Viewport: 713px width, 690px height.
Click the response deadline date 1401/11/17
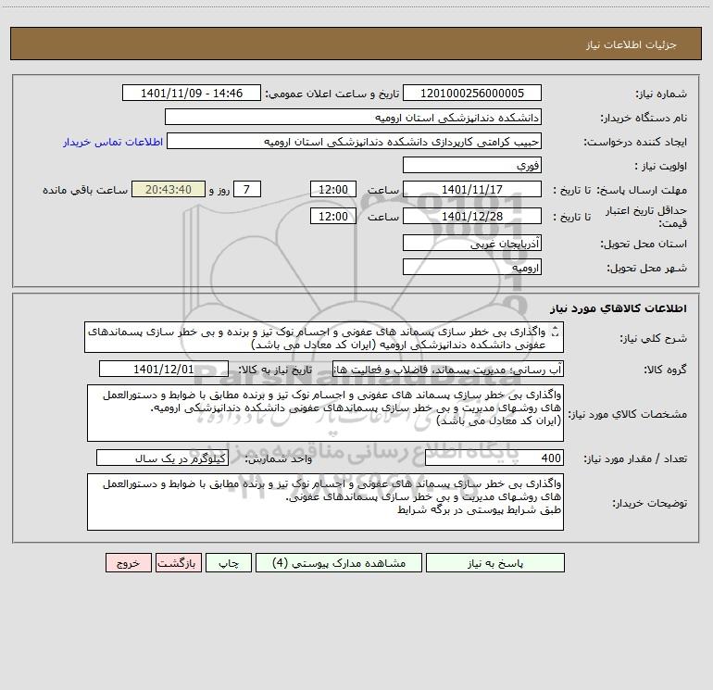pyautogui.click(x=472, y=189)
